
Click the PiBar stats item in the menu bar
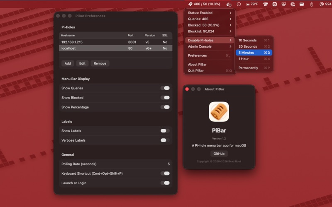pyautogui.click(x=204, y=4)
